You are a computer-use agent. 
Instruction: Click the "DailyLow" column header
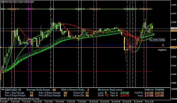(149, 90)
